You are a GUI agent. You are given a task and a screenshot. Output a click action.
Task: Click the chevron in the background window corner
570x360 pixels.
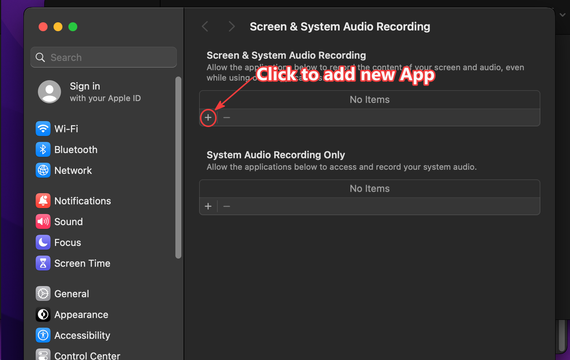(563, 15)
